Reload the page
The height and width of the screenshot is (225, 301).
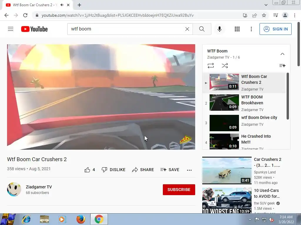point(25,15)
